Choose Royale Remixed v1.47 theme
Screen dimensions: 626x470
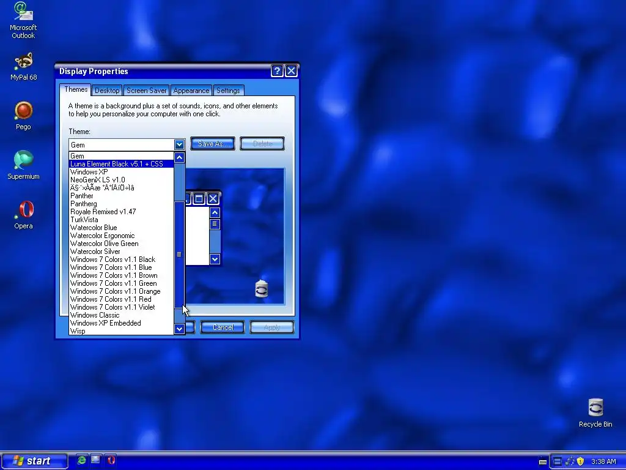click(122, 212)
